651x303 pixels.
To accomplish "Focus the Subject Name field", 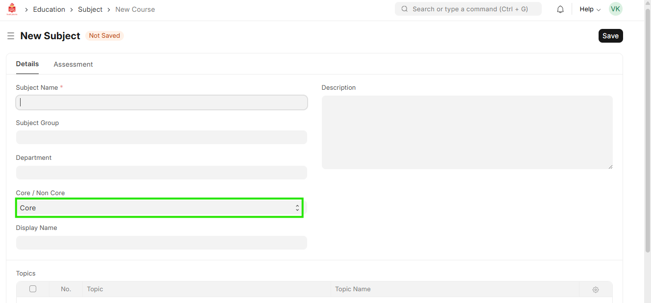I will [x=161, y=102].
